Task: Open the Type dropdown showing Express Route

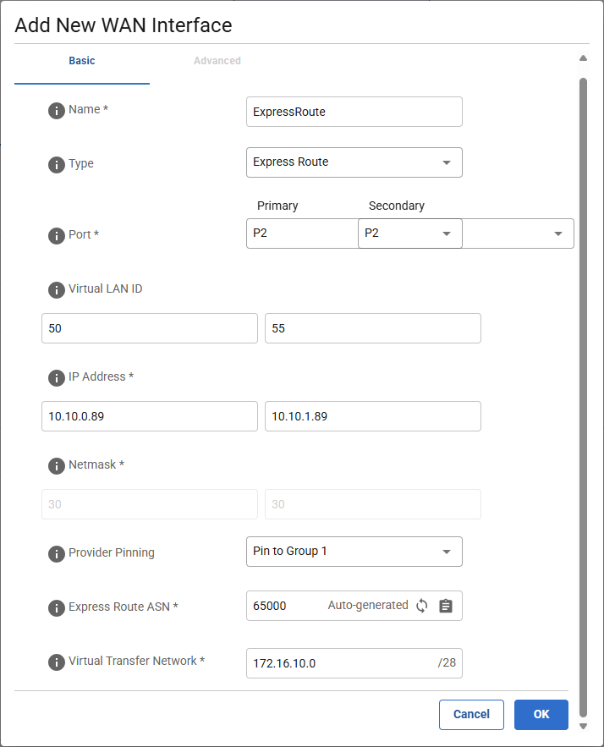Action: [x=354, y=162]
